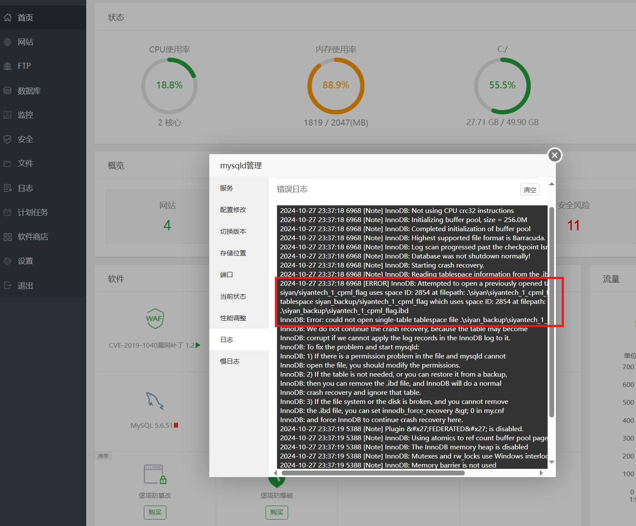Click the folder icon beside 文件
This screenshot has height=526, width=636.
click(x=7, y=164)
